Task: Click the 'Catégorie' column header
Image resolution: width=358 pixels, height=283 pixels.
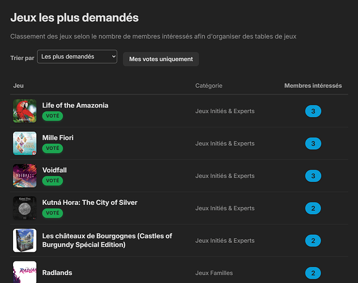Action: 208,85
